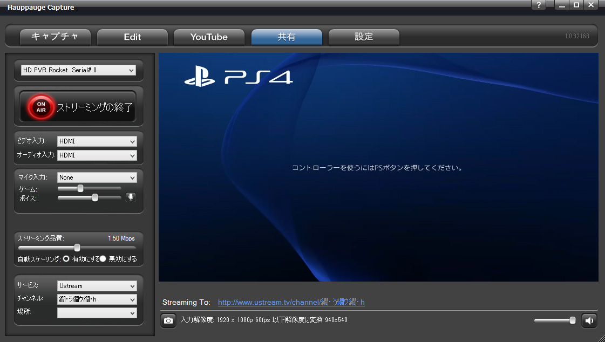605x342 pixels.
Task: Switch to the 設定 tab
Action: coord(364,37)
